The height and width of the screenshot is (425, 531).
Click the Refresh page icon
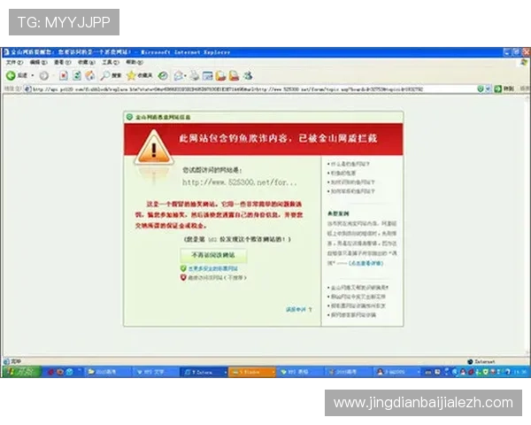77,75
